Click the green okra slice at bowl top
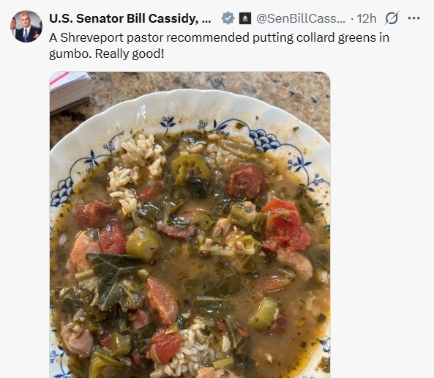The height and width of the screenshot is (378, 434). (192, 168)
